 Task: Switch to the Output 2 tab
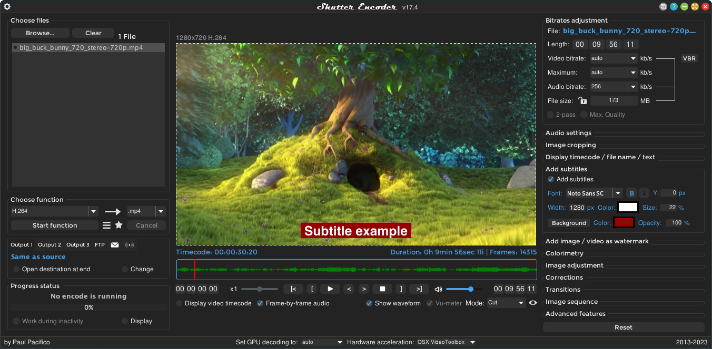point(49,244)
